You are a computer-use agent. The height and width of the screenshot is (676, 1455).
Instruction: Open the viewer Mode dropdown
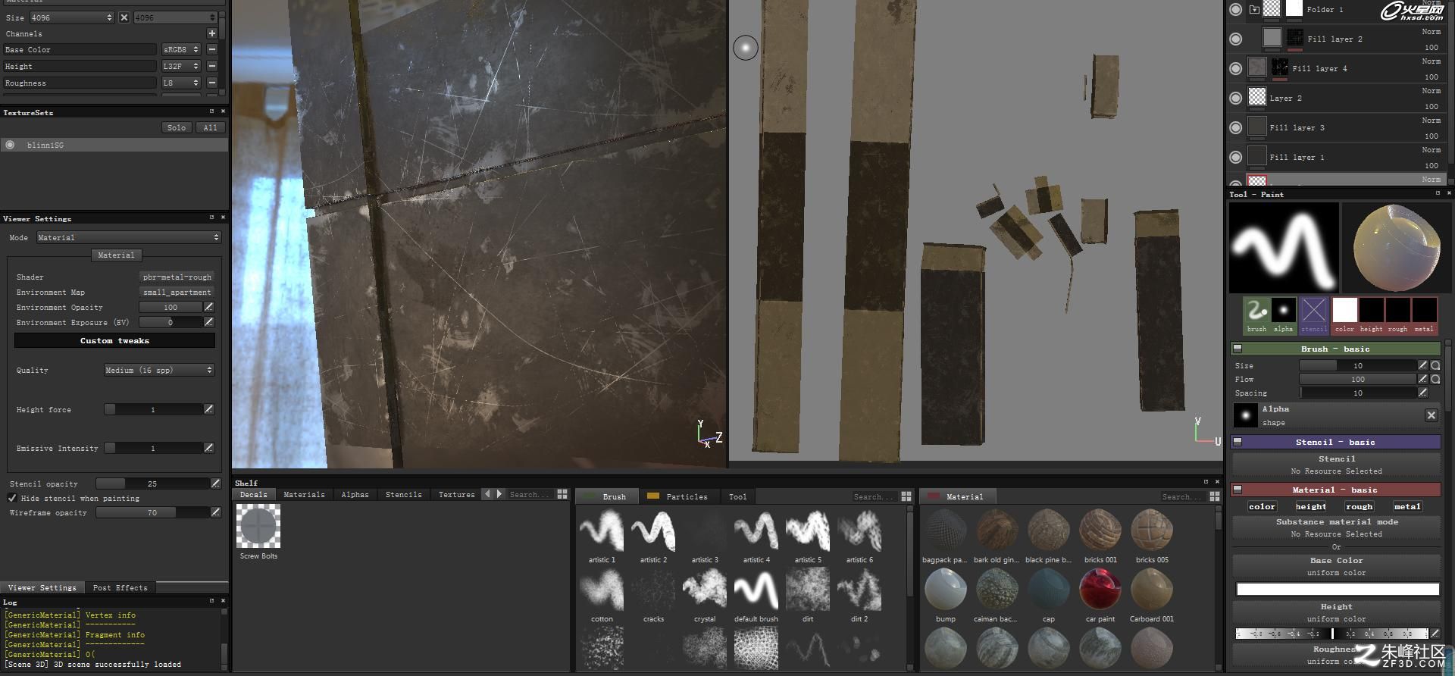129,237
